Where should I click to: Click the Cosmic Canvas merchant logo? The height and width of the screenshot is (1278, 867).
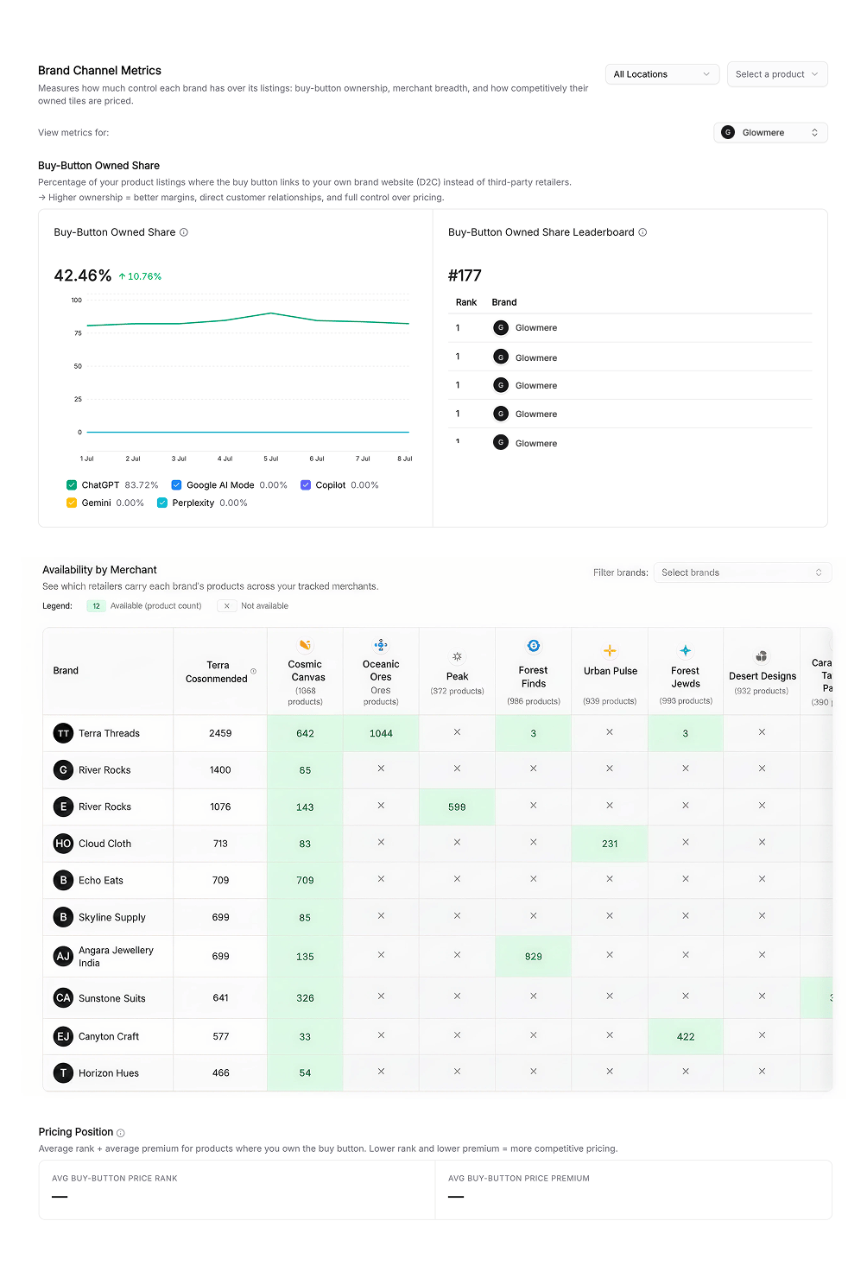click(x=305, y=645)
